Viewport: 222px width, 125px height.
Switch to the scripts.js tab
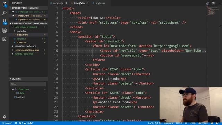(x=58, y=3)
